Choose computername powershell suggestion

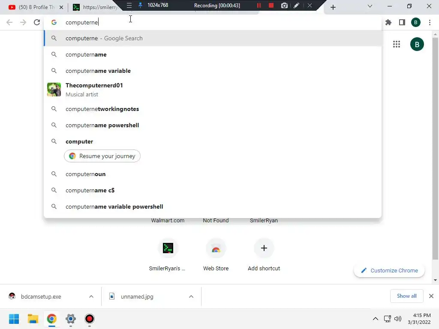[x=213, y=125]
